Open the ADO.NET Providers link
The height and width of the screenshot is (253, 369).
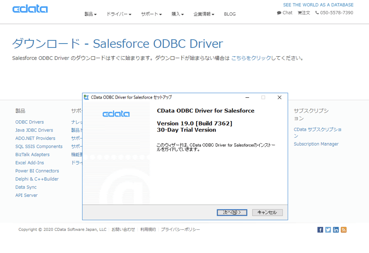tap(35, 138)
